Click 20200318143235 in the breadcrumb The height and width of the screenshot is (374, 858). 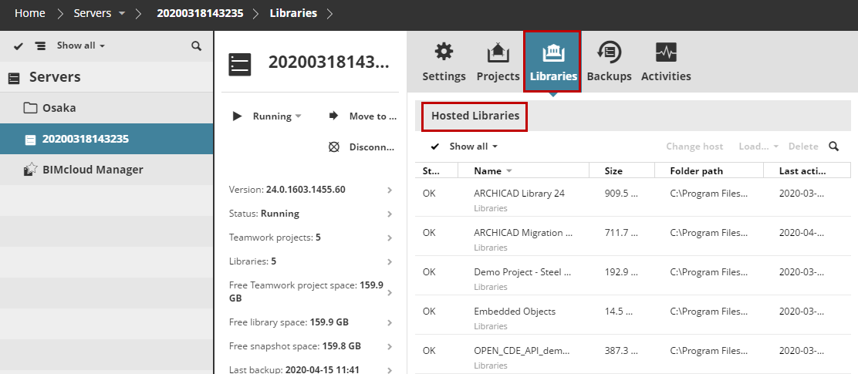201,13
